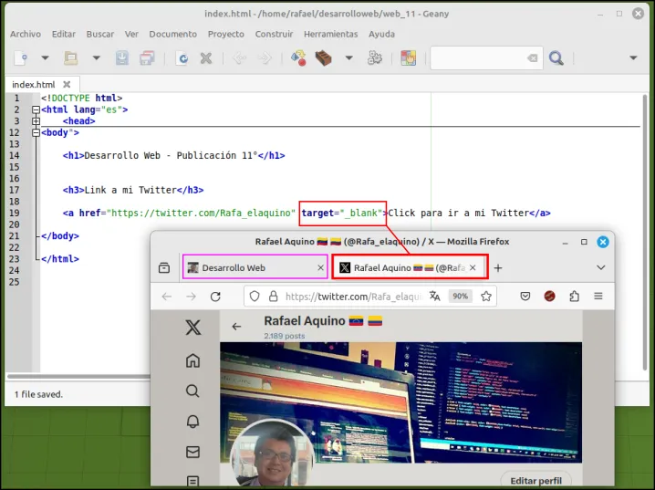
Task: Open the Buscar menu
Action: click(100, 35)
